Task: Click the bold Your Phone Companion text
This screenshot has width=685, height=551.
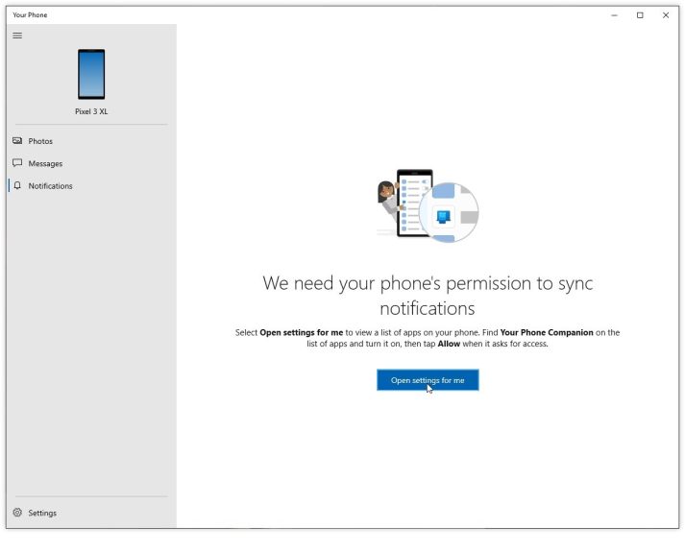Action: coord(547,333)
